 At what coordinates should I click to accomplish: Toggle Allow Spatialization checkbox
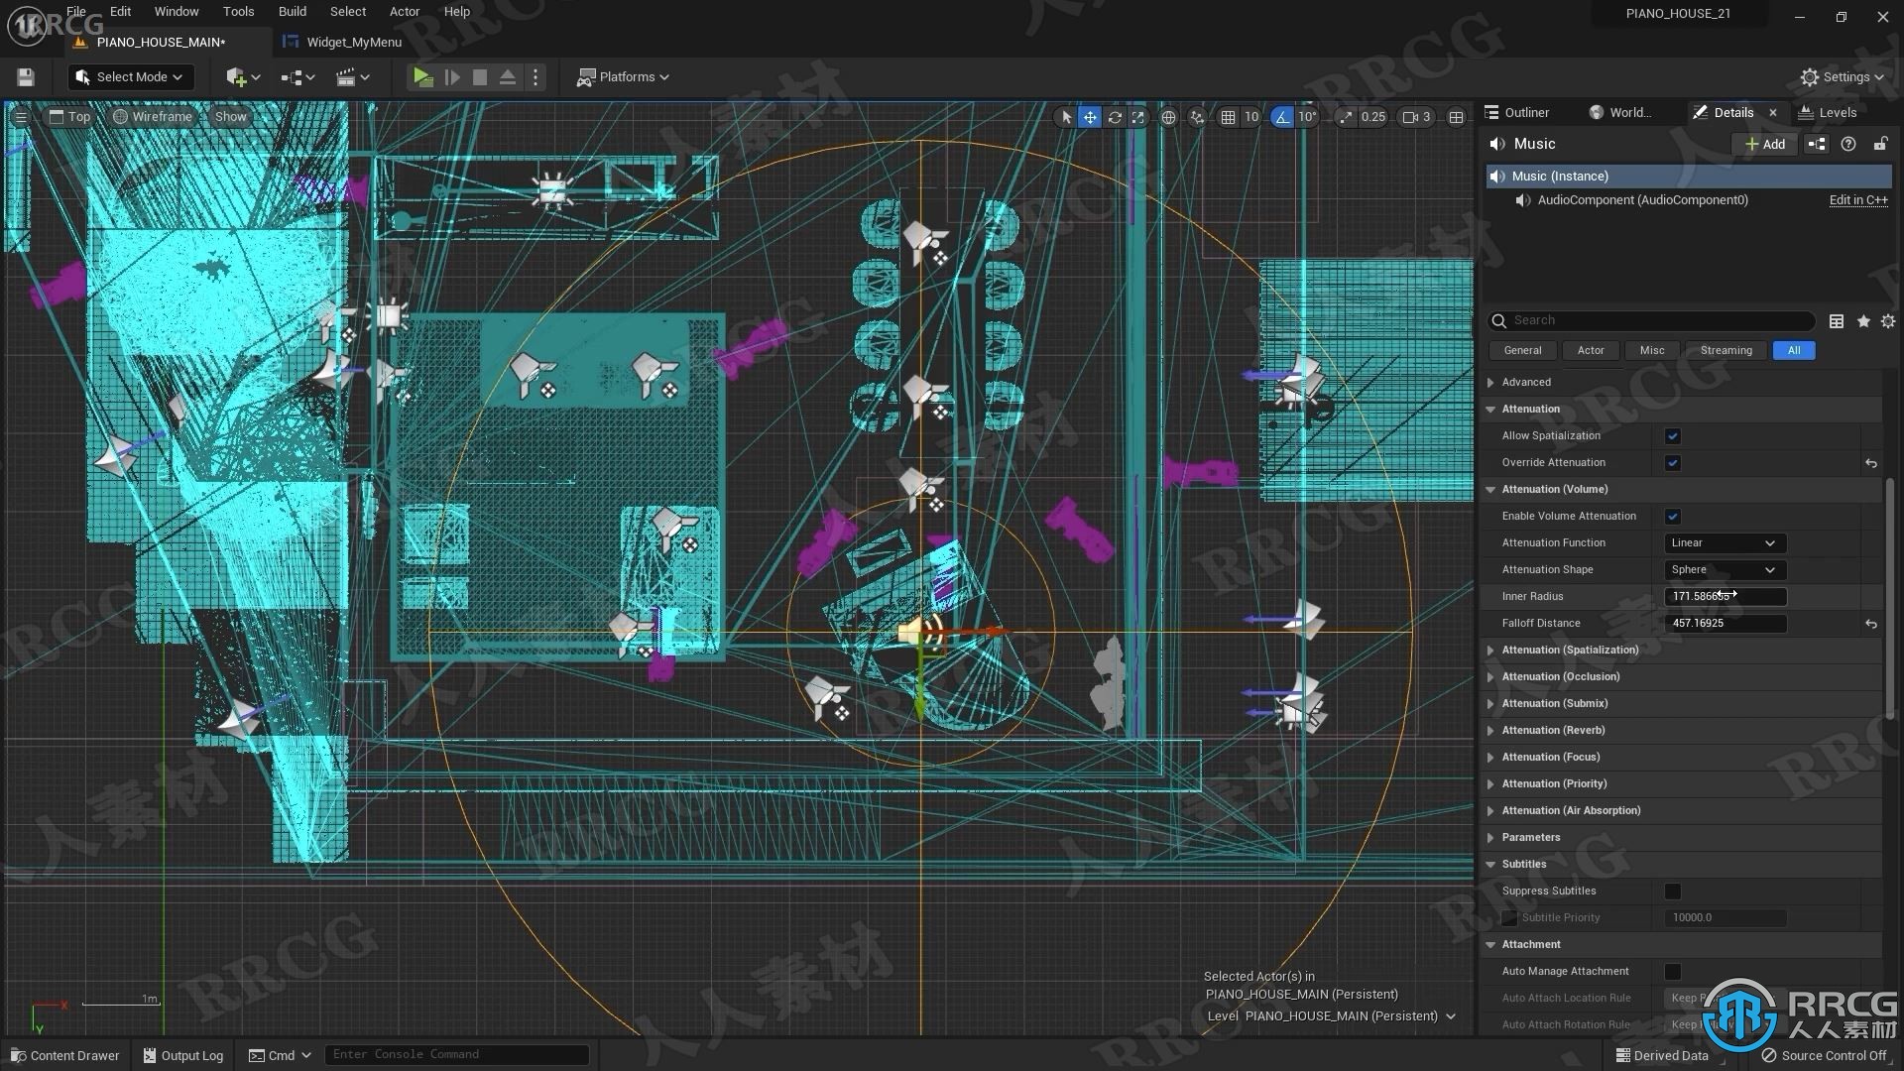tap(1673, 435)
